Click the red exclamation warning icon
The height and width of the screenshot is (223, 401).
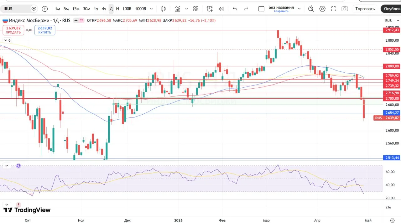[x=19, y=205]
